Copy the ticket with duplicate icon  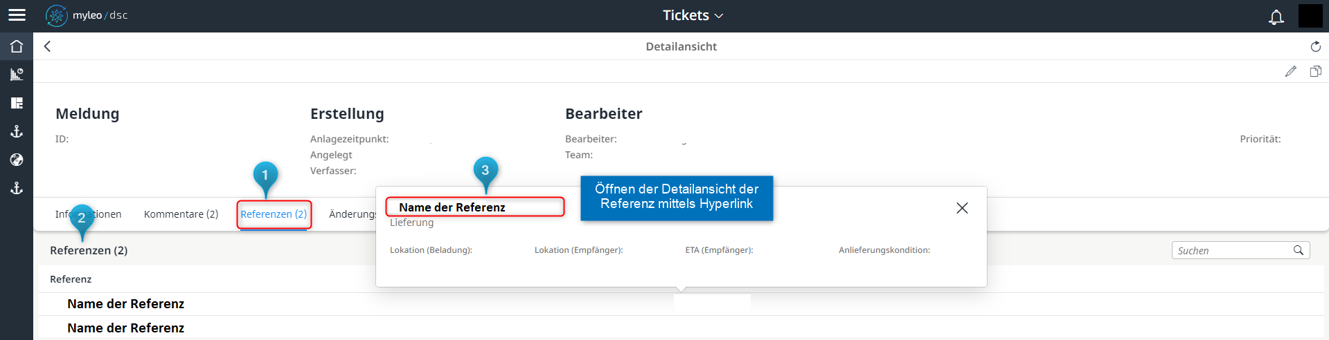[1315, 71]
